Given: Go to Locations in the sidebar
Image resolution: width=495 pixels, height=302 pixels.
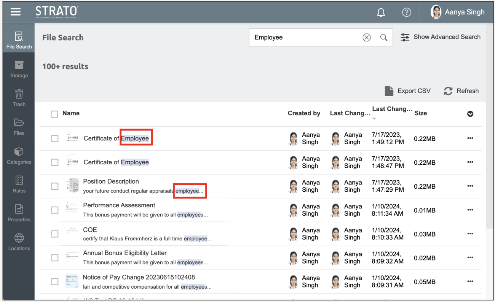Looking at the screenshot, I should [19, 242].
